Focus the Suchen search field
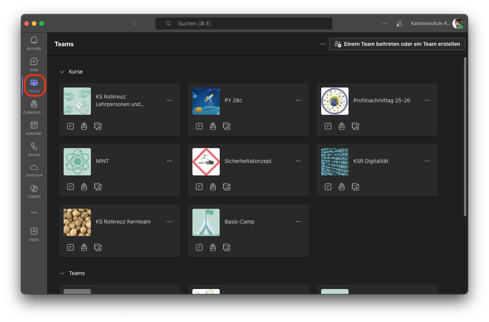 click(244, 23)
